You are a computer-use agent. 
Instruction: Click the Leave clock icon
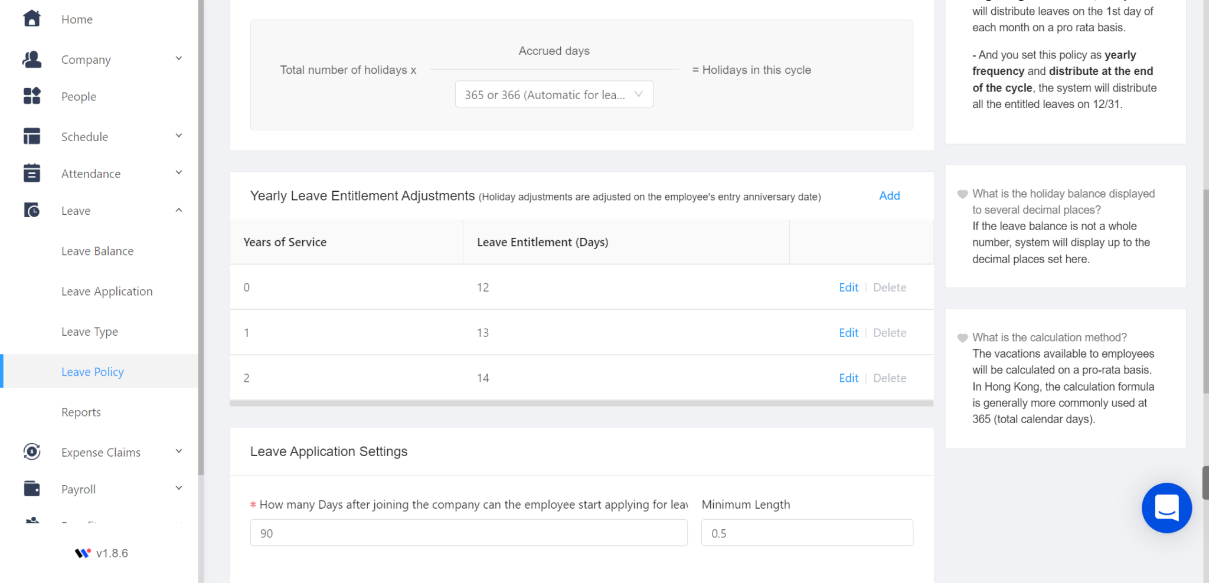[x=32, y=211]
